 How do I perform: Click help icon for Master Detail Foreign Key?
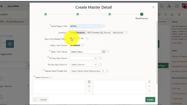click(108, 71)
